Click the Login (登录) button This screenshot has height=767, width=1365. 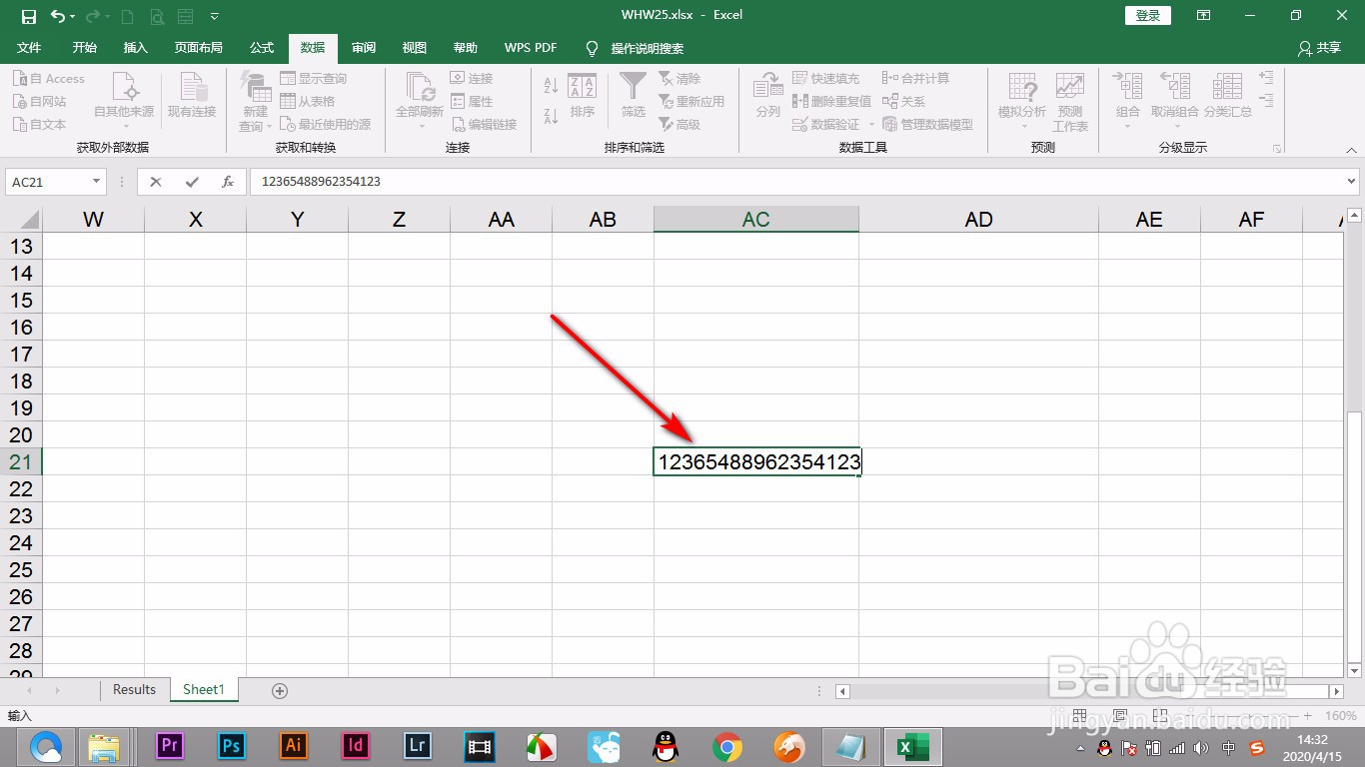[x=1148, y=16]
